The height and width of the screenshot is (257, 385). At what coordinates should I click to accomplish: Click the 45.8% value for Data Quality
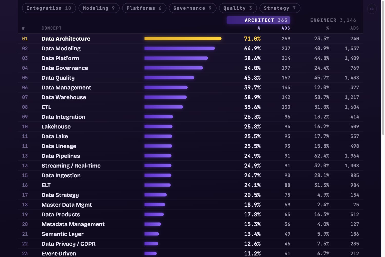[252, 78]
